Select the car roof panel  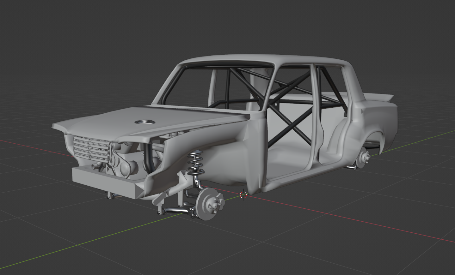(266, 59)
